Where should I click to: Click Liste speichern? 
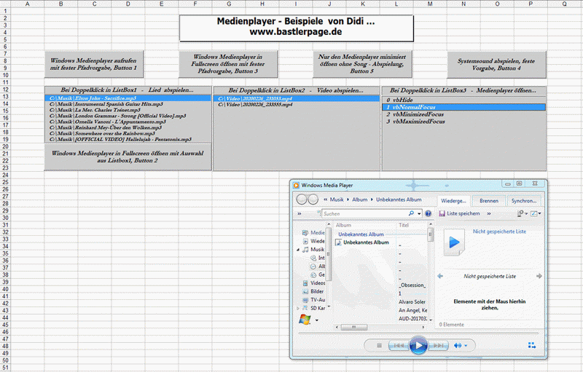463,213
